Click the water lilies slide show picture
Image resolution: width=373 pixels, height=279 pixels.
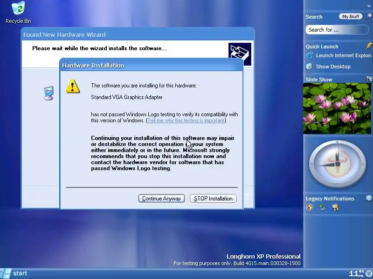point(337,108)
